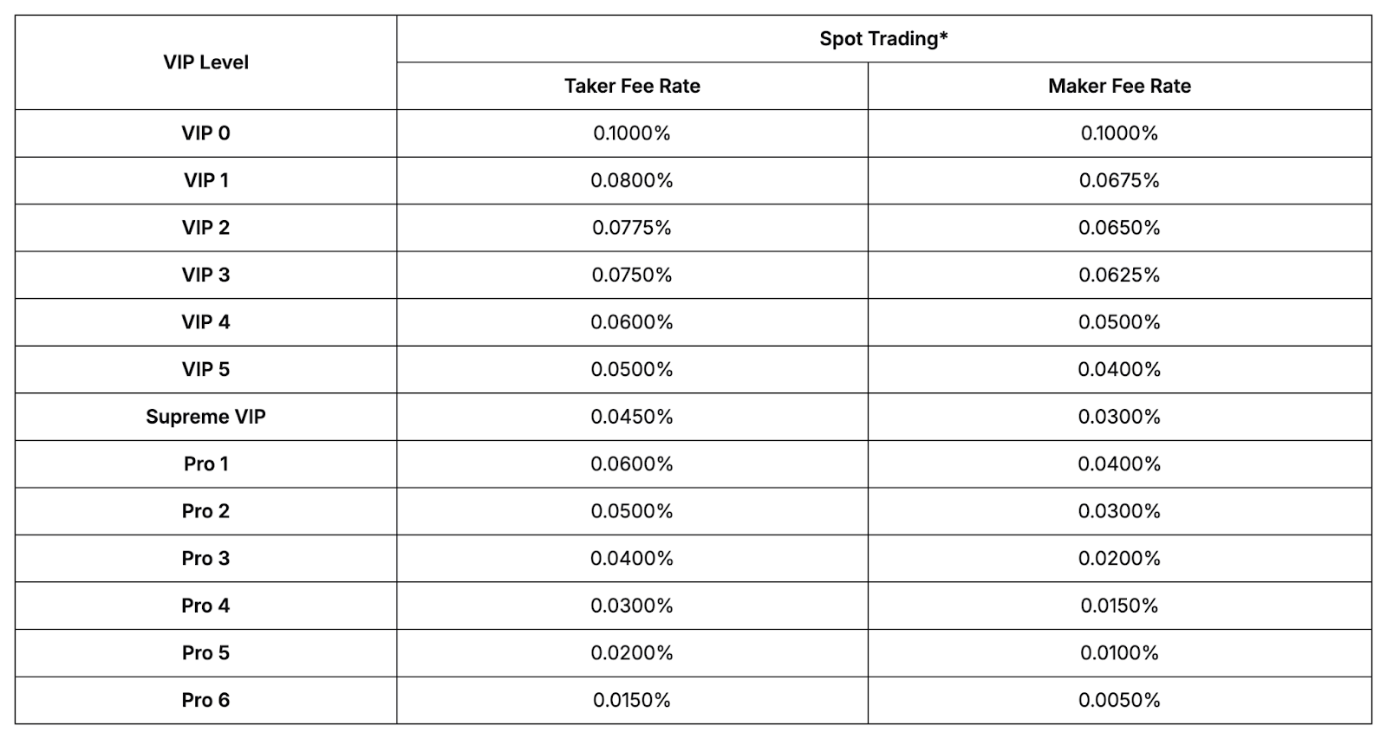The height and width of the screenshot is (739, 1387).
Task: Click the Maker Fee Rate header
Action: click(x=1119, y=86)
